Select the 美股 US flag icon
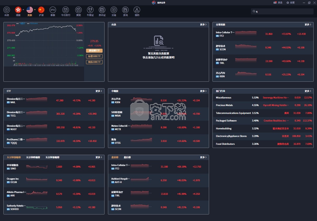317x221 pixels. (x=30, y=10)
